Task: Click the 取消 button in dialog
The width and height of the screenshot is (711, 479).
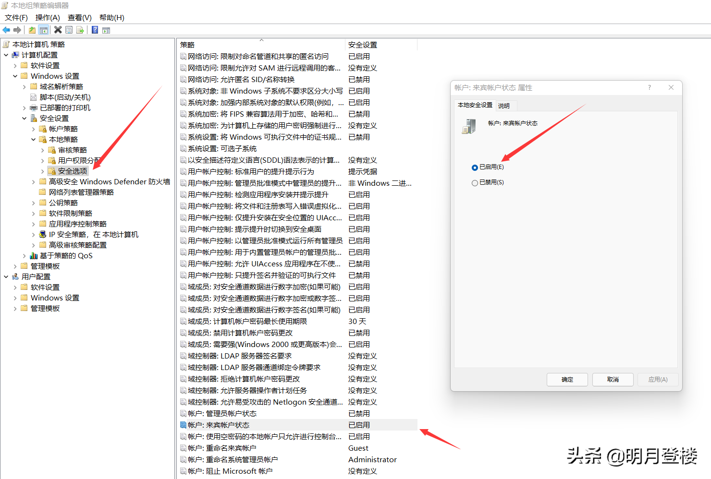Action: click(613, 380)
